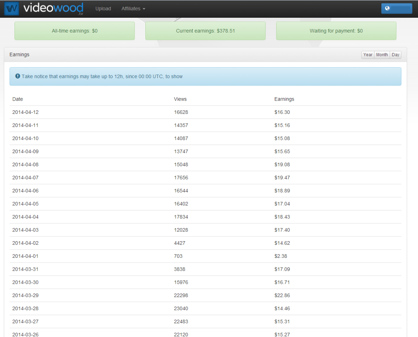Click the Current earnings $378.51 box
Screen dimensions: 418x337
coord(205,31)
